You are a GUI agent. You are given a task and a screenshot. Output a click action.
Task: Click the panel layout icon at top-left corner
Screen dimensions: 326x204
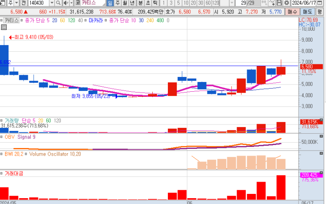(3, 3)
